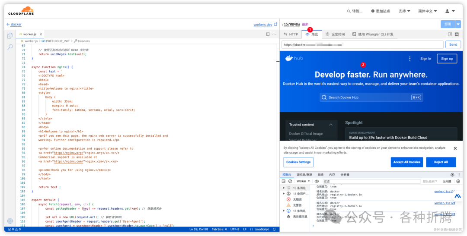Open devtools settings gear in tab row
The height and width of the screenshot is (236, 467).
(452, 175)
